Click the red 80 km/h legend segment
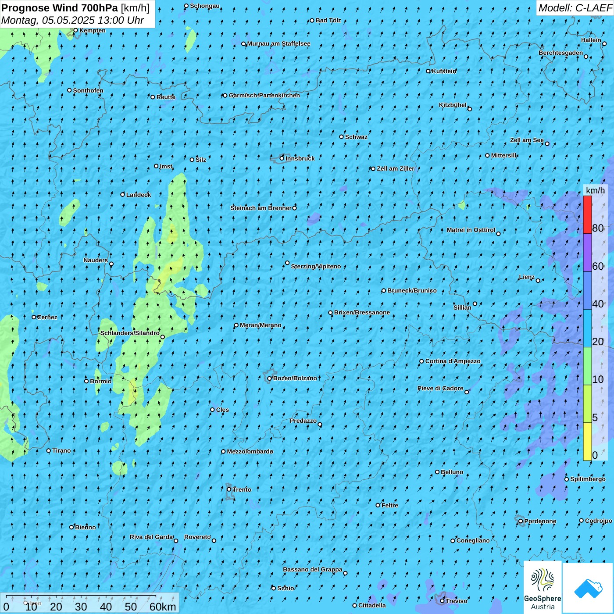The image size is (614, 614). [x=587, y=214]
